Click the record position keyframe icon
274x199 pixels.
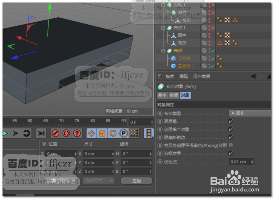click(x=92, y=133)
